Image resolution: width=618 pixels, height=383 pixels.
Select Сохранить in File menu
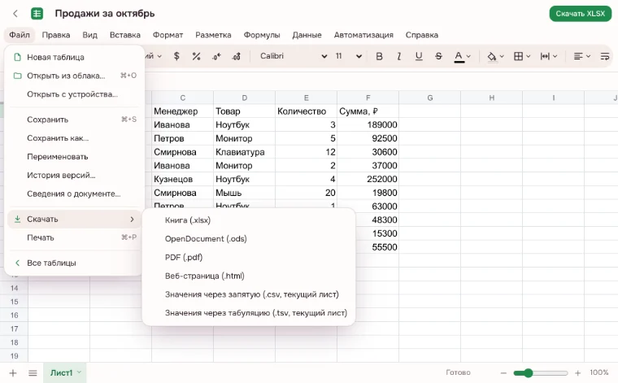(x=74, y=120)
